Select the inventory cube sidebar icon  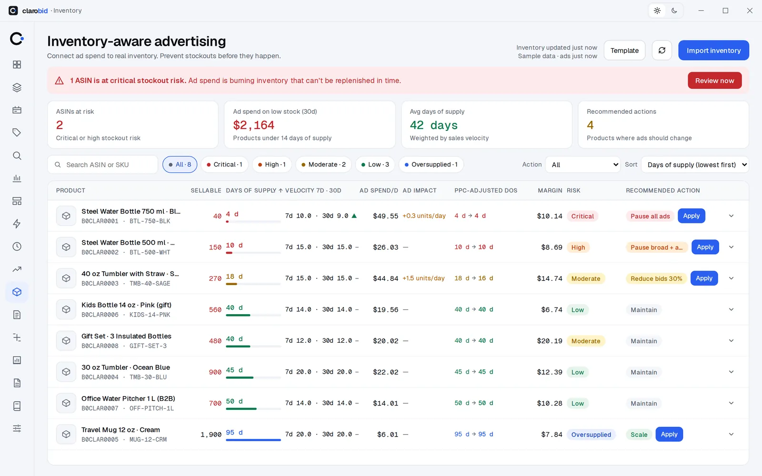point(17,292)
